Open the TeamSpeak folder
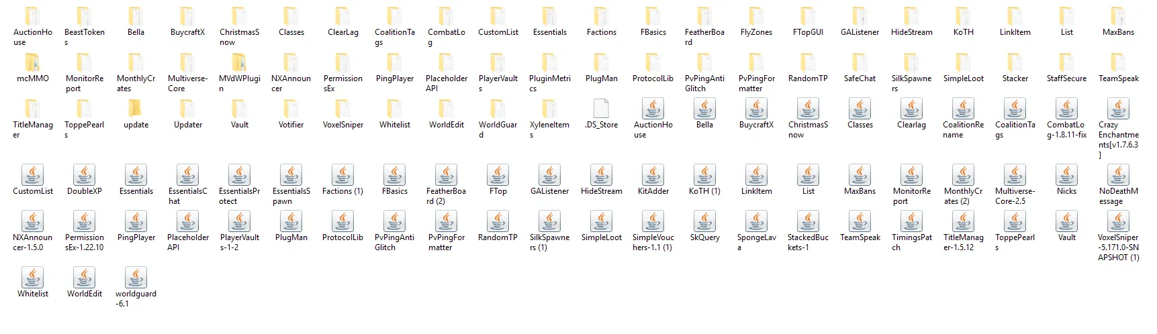Image resolution: width=1157 pixels, height=334 pixels. coord(1118,67)
